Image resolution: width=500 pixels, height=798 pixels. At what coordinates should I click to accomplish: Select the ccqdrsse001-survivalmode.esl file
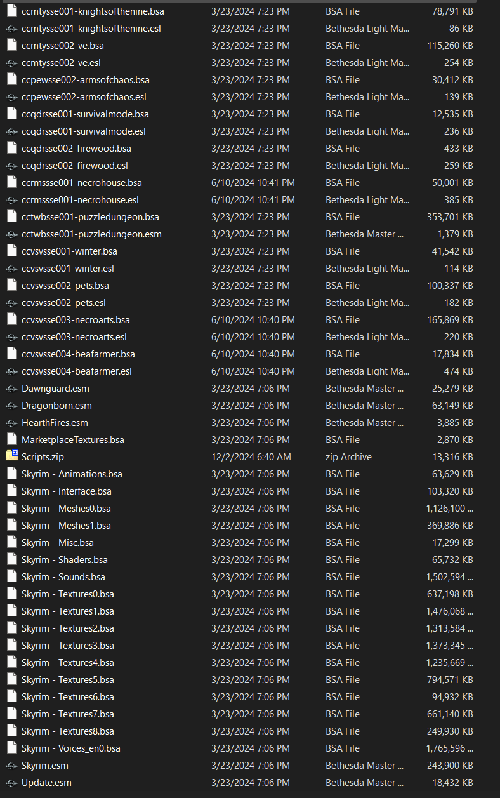(x=83, y=131)
